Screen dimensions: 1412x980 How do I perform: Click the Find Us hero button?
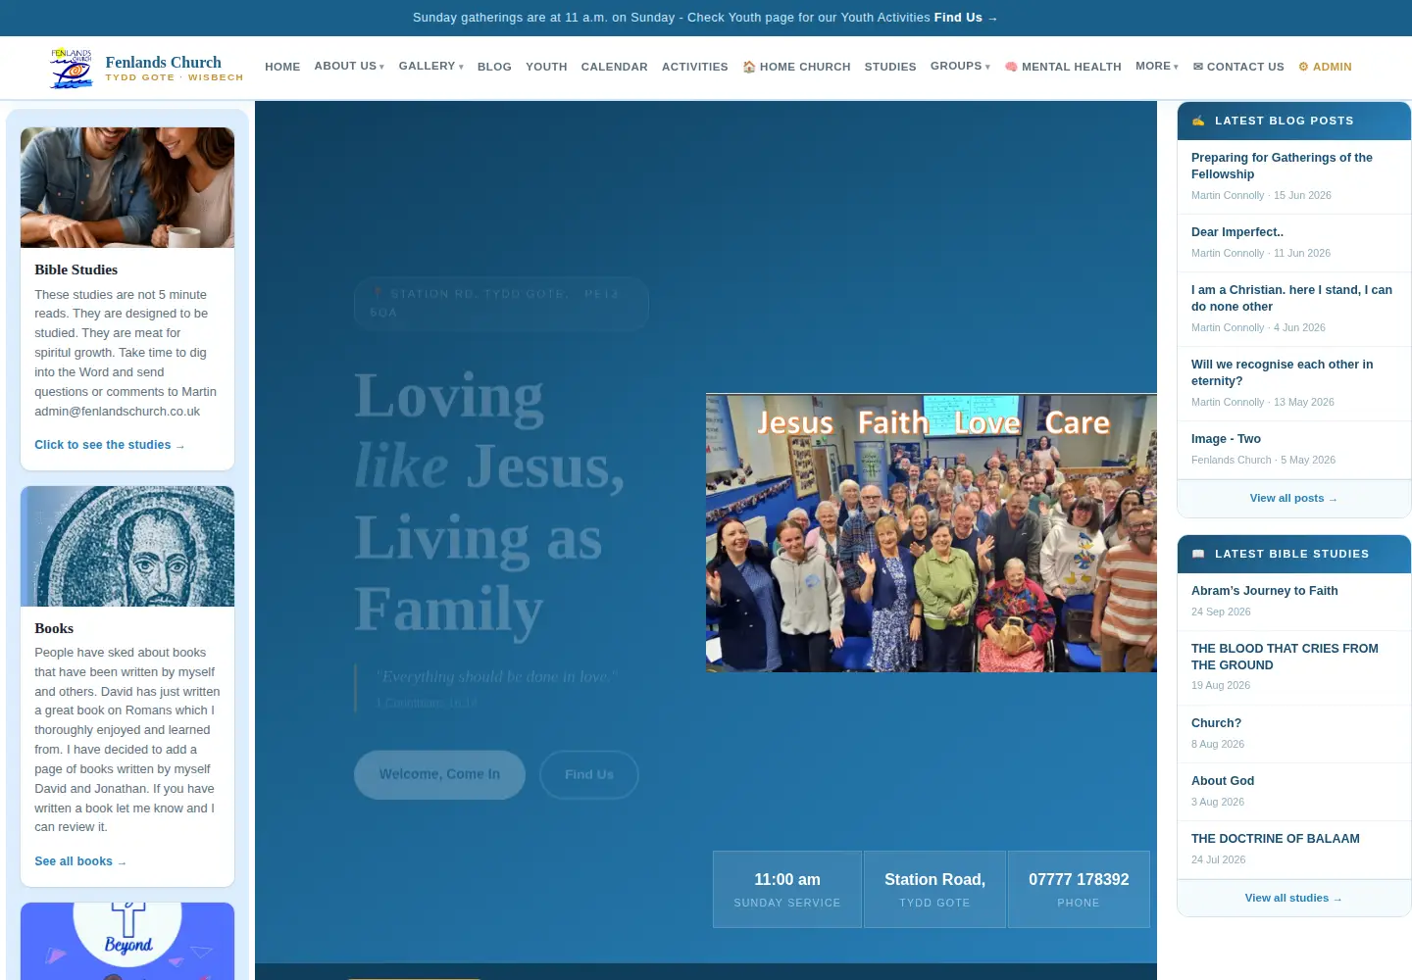point(589,774)
